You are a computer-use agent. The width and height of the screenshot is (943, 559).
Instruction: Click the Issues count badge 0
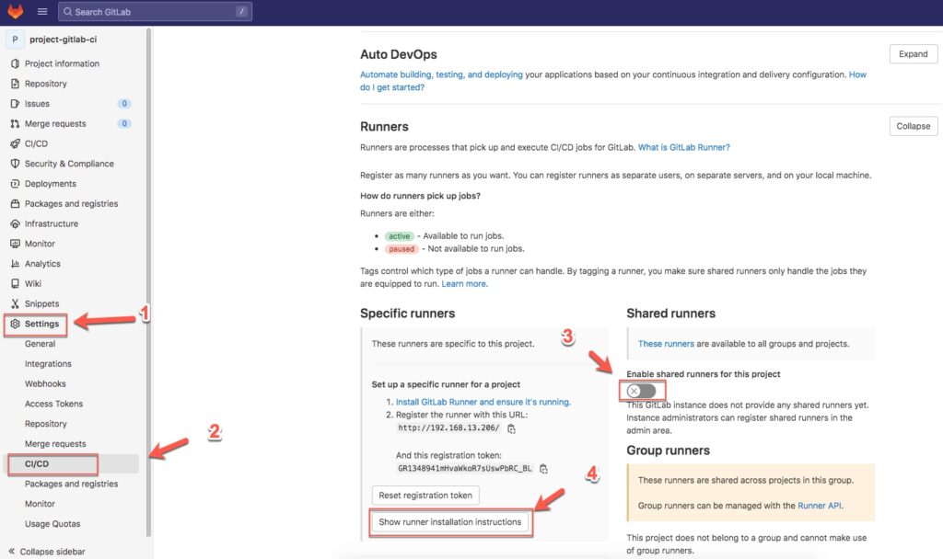[x=124, y=103]
